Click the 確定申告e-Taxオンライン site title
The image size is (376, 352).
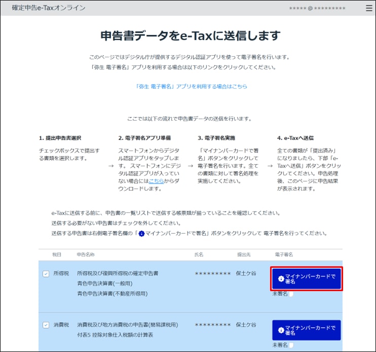point(48,8)
